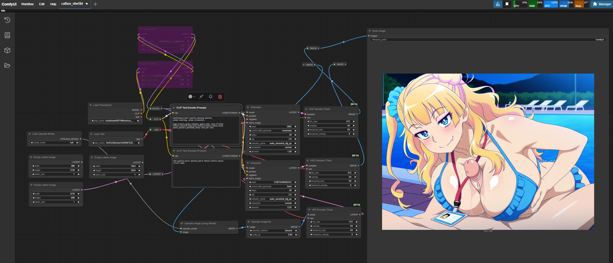The width and height of the screenshot is (613, 263).
Task: Click the bookmark icon in top bar
Action: tap(507, 4)
